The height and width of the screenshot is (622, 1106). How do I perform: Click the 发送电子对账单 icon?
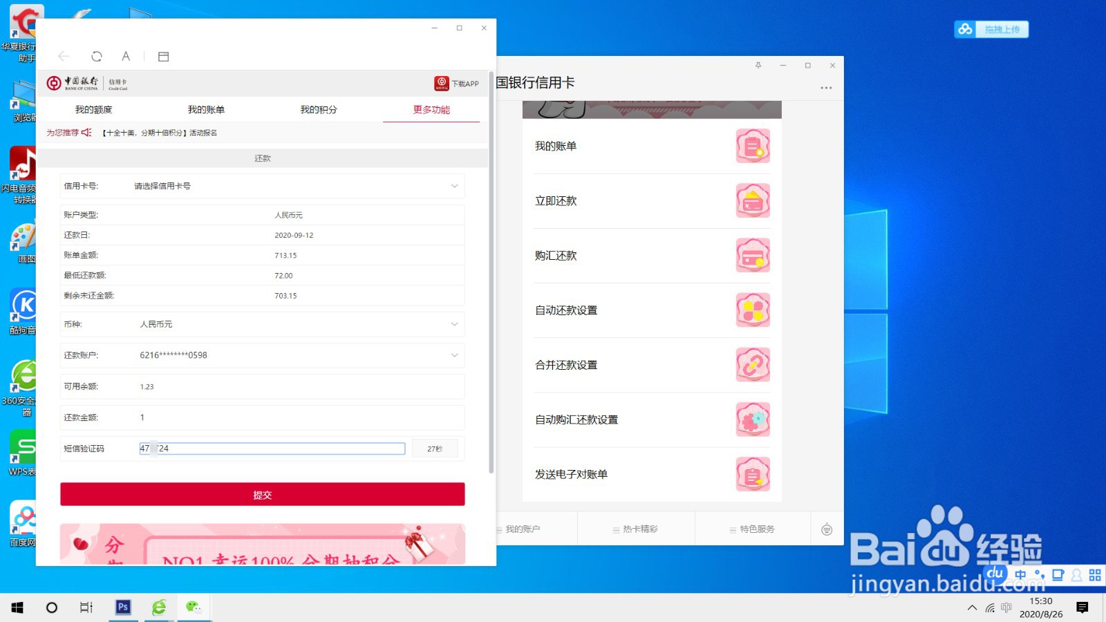(753, 474)
